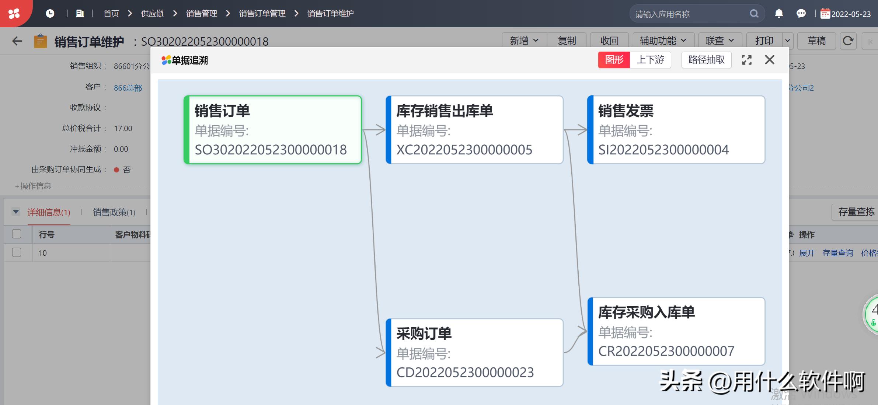Go to 销售管理 via the breadcrumb

click(x=202, y=13)
